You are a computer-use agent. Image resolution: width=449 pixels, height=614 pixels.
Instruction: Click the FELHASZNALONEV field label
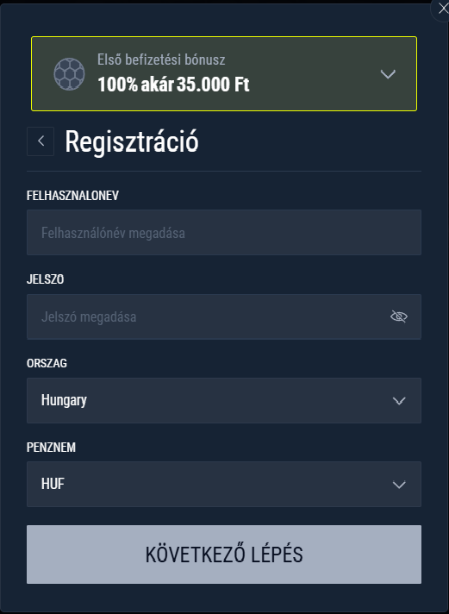[x=72, y=196]
